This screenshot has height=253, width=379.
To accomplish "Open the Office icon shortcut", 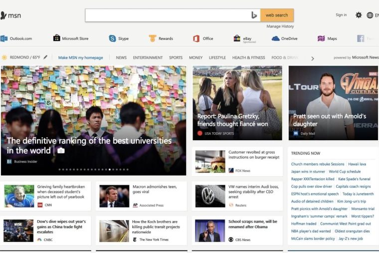I will pyautogui.click(x=196, y=38).
